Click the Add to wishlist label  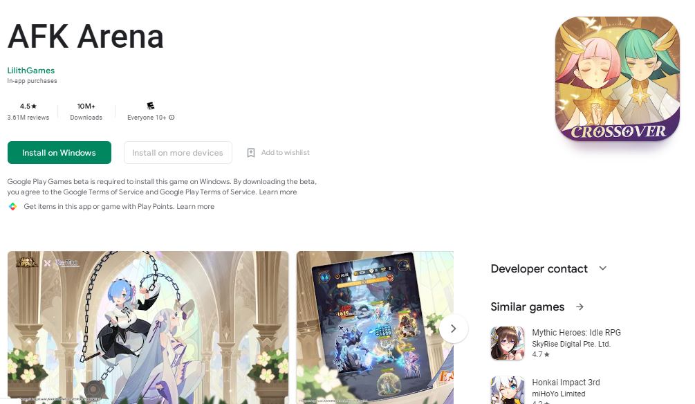(x=286, y=153)
